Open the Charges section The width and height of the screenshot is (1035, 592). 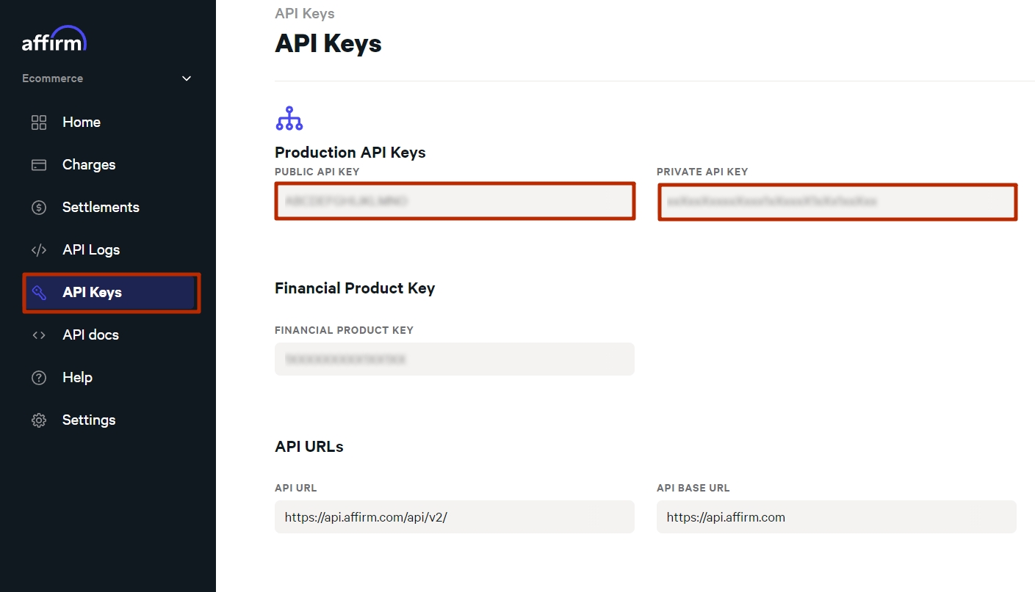pos(89,165)
